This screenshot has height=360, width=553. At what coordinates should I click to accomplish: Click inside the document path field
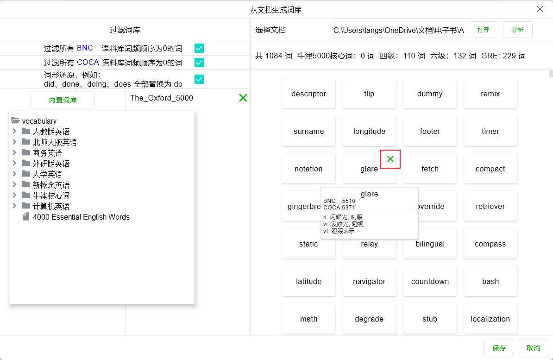click(398, 29)
